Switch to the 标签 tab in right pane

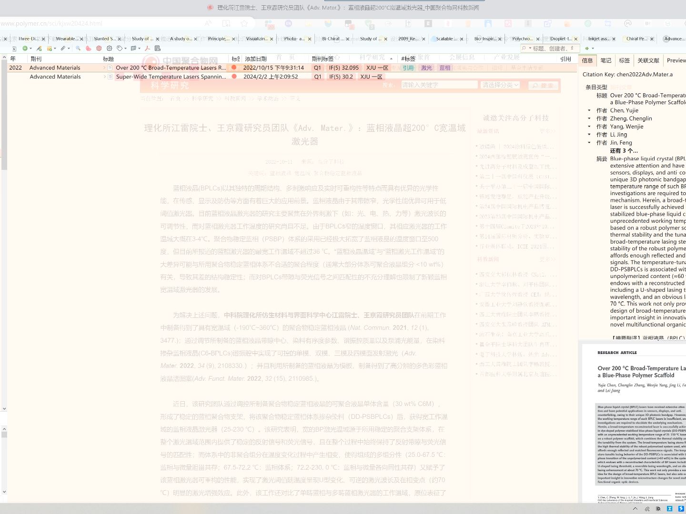click(x=624, y=60)
